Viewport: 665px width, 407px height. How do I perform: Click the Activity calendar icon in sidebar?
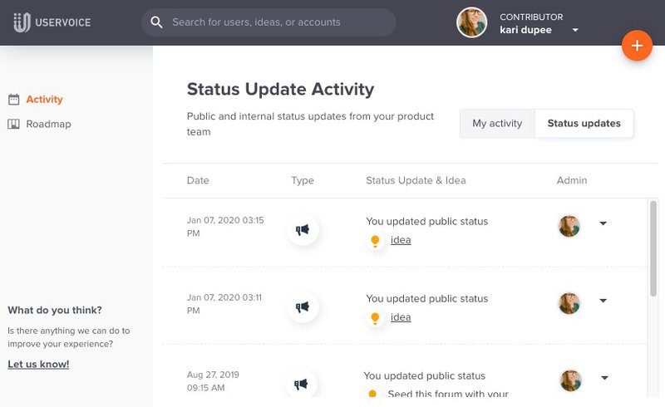point(13,100)
